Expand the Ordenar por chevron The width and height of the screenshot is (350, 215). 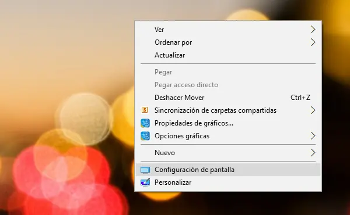coord(313,42)
